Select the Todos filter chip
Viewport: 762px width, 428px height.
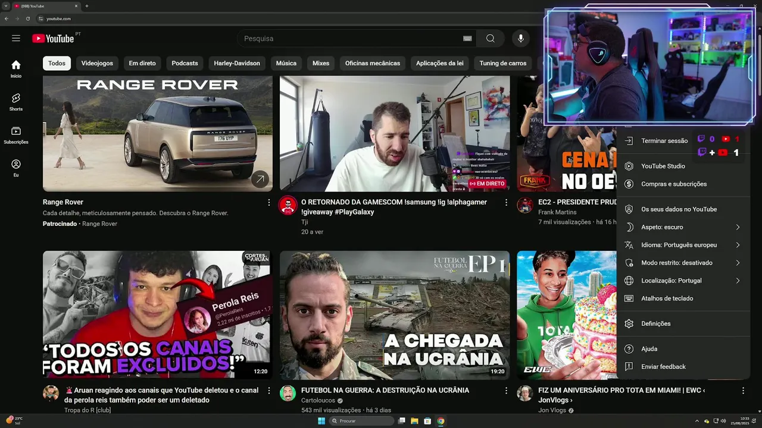(x=57, y=63)
